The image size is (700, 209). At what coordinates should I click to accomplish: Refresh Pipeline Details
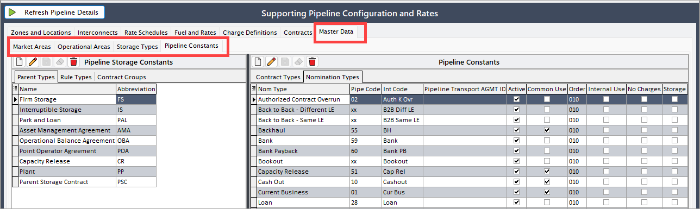click(x=54, y=12)
